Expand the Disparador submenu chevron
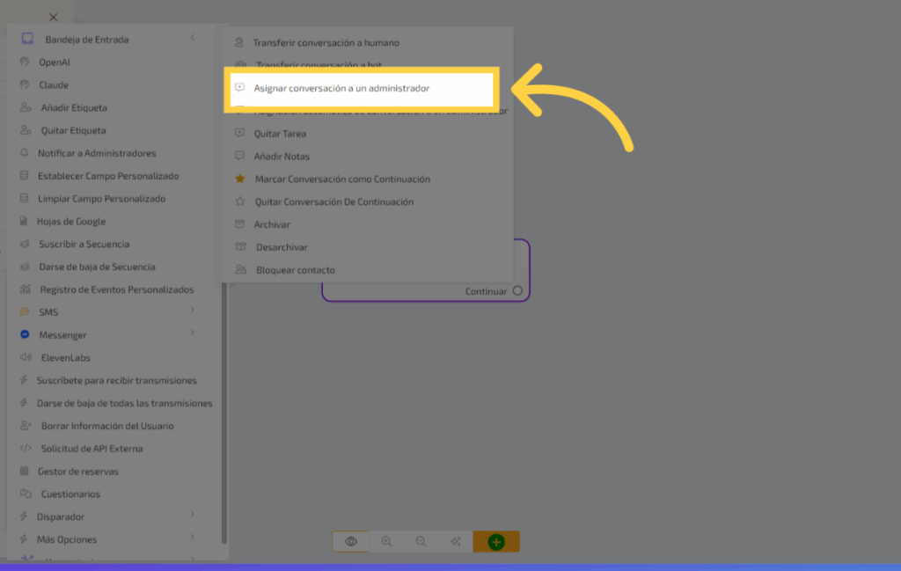This screenshot has width=901, height=571. [x=192, y=515]
